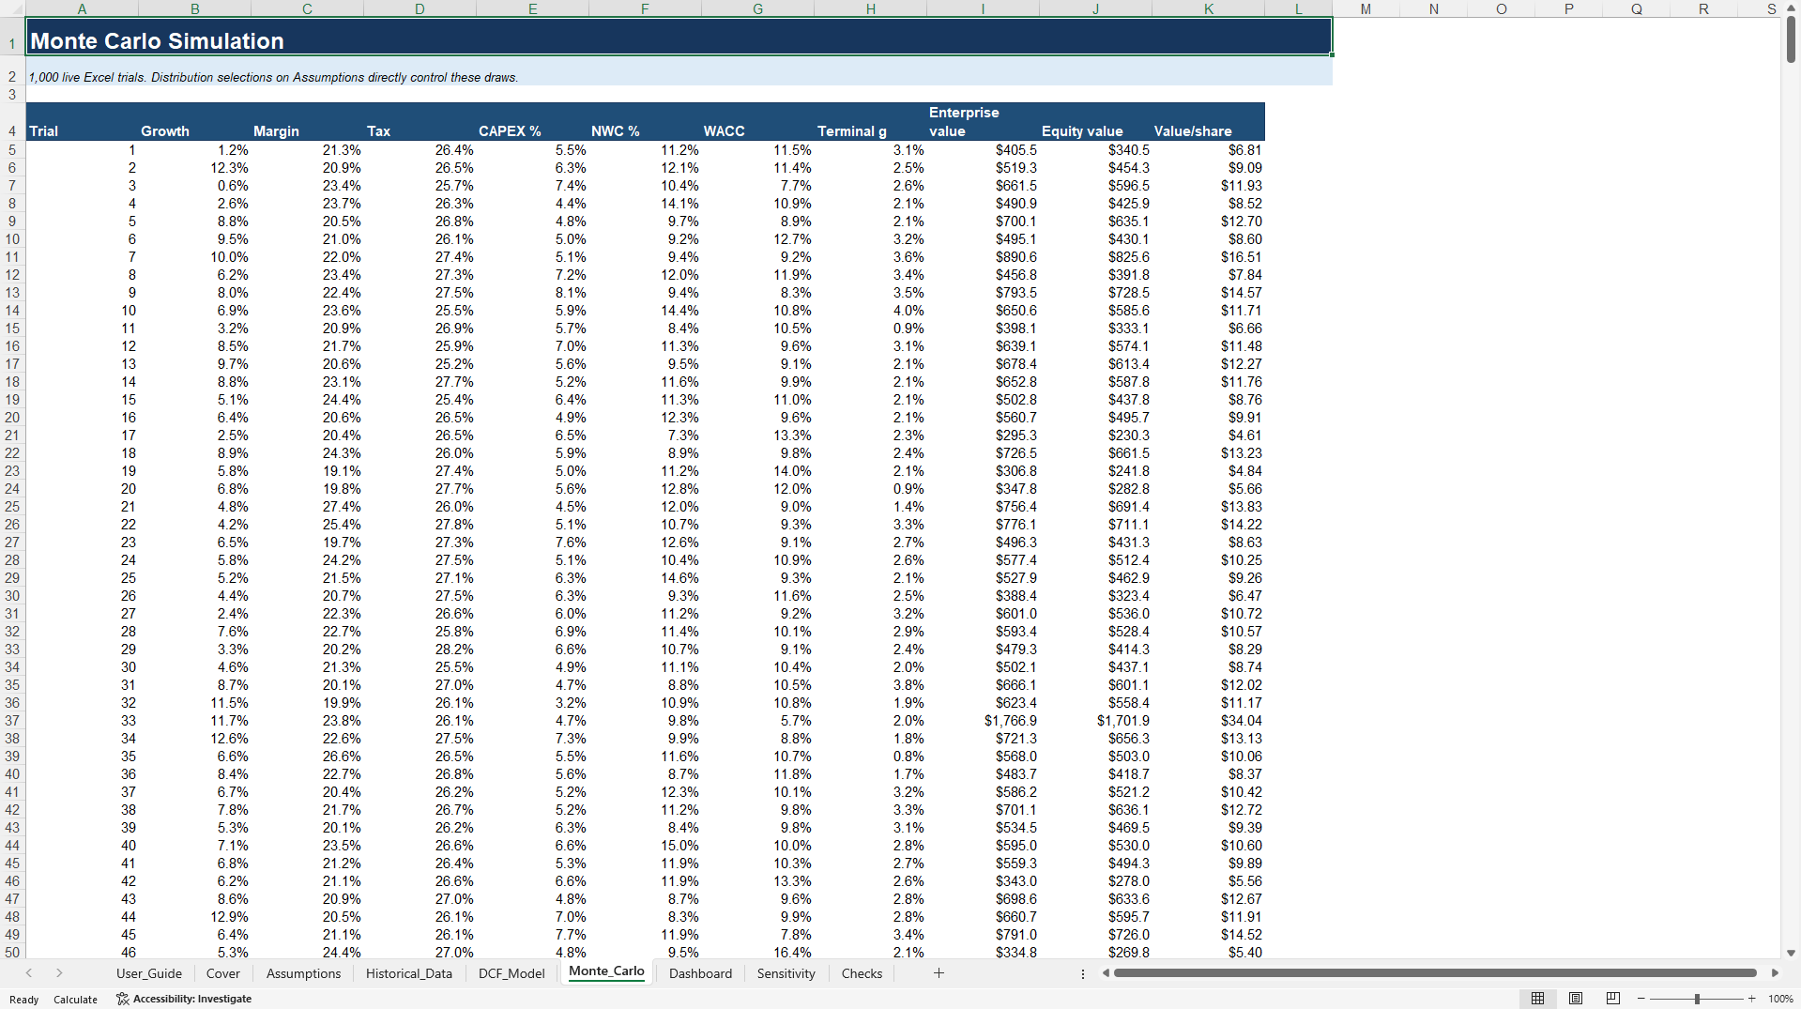Select value per share cell $16.51
Screen dimensions: 1801x1009
tap(1208, 257)
